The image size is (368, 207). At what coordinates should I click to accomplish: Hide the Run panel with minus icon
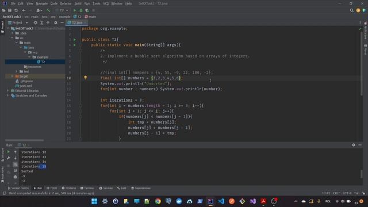(x=360, y=145)
